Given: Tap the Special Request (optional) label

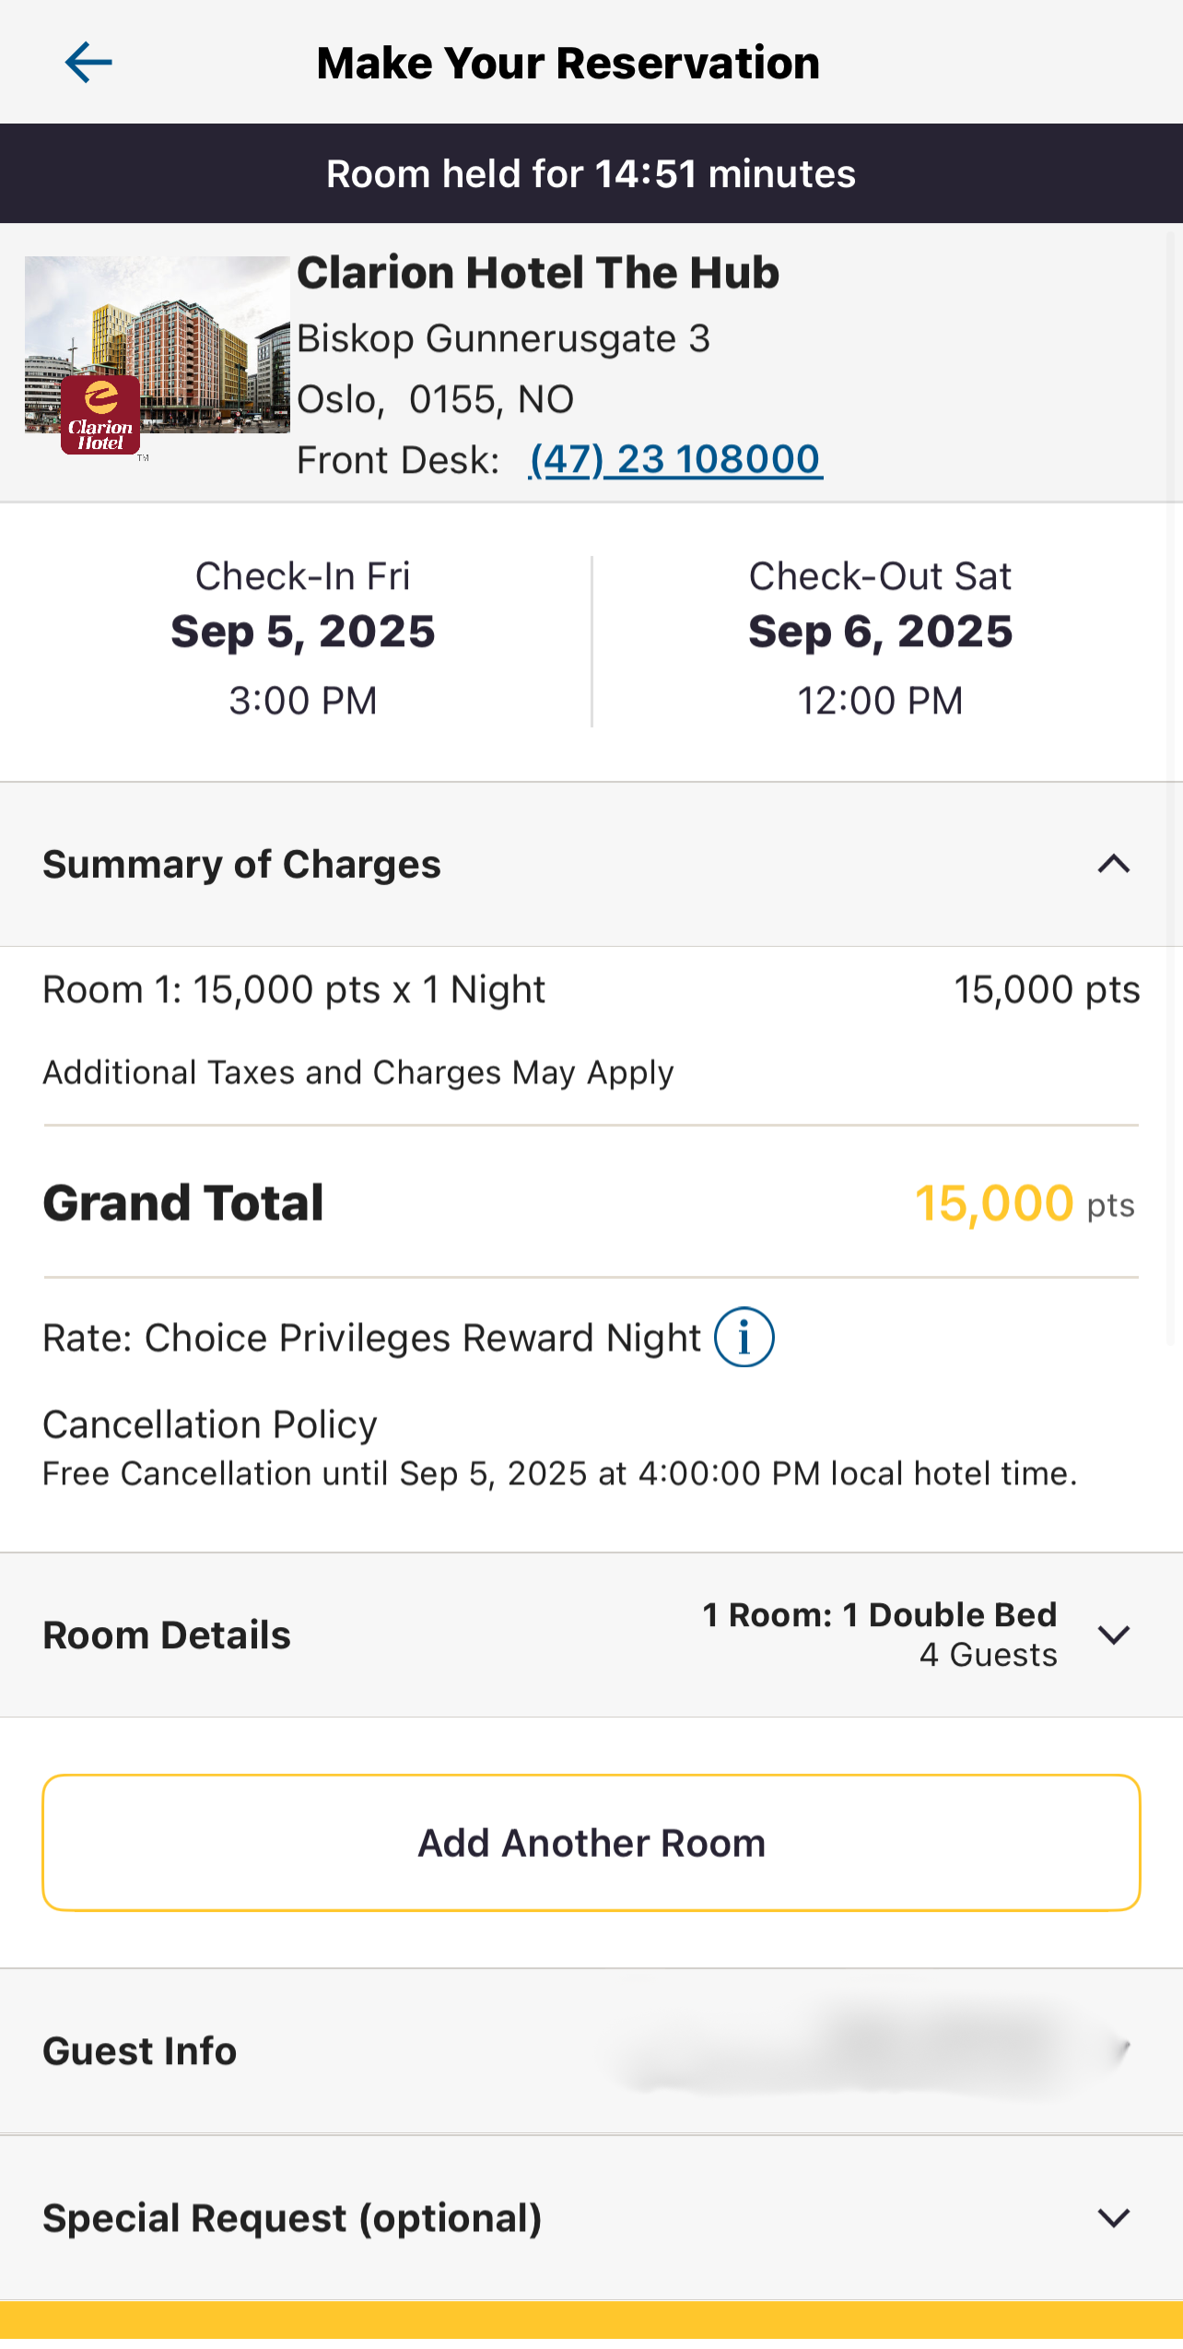Looking at the screenshot, I should 292,2217.
